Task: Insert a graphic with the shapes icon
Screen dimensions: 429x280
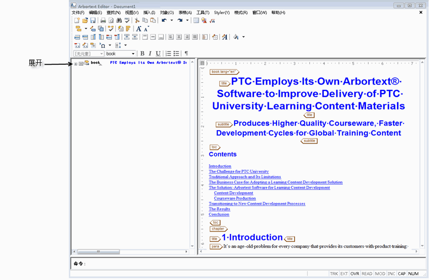Action: 204,20
